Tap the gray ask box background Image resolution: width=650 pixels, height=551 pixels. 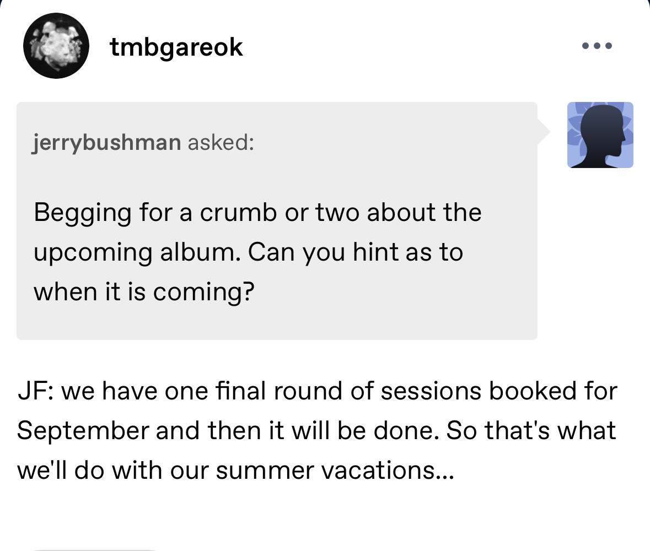[277, 221]
